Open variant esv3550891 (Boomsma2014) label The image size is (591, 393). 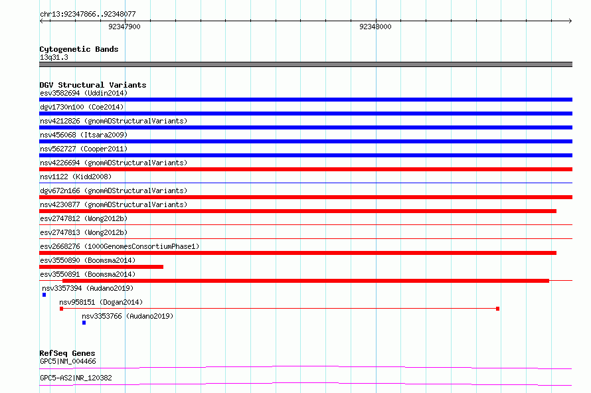88,274
